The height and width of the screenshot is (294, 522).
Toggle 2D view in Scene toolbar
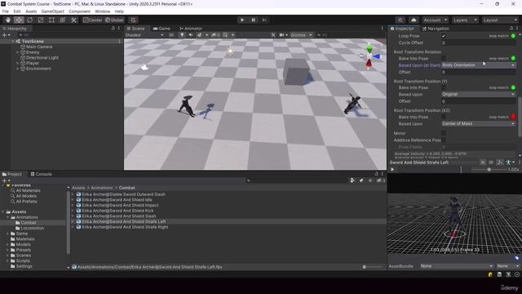coord(171,35)
